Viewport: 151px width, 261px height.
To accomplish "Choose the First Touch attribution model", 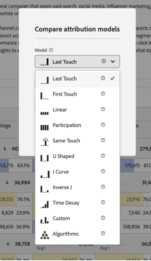I will point(77,94).
